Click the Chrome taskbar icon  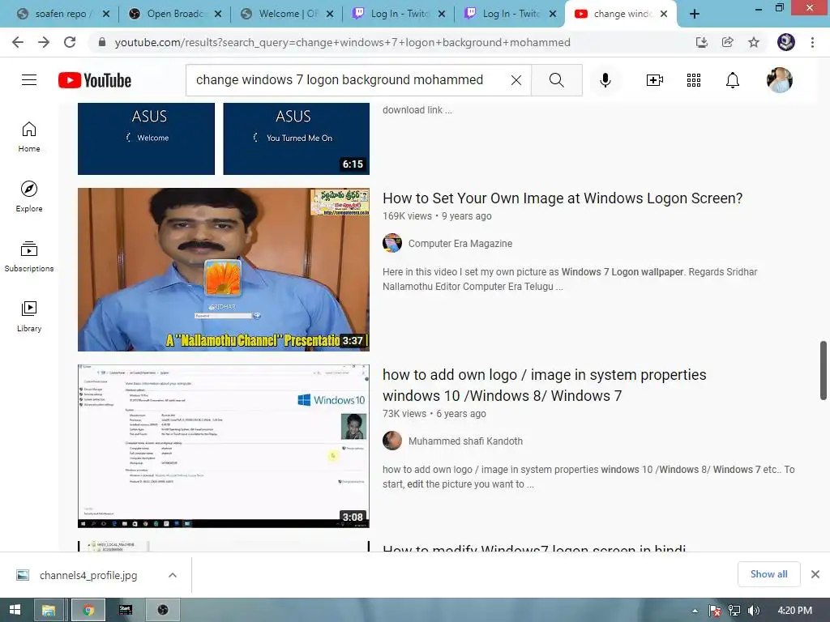[88, 610]
